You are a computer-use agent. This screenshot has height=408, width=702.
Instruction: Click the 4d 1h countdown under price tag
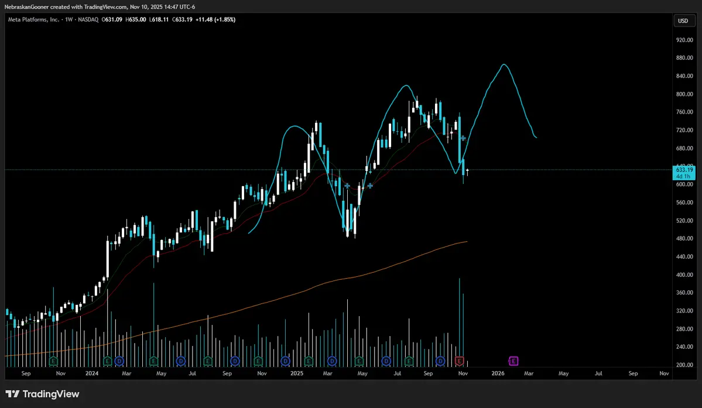[684, 176]
